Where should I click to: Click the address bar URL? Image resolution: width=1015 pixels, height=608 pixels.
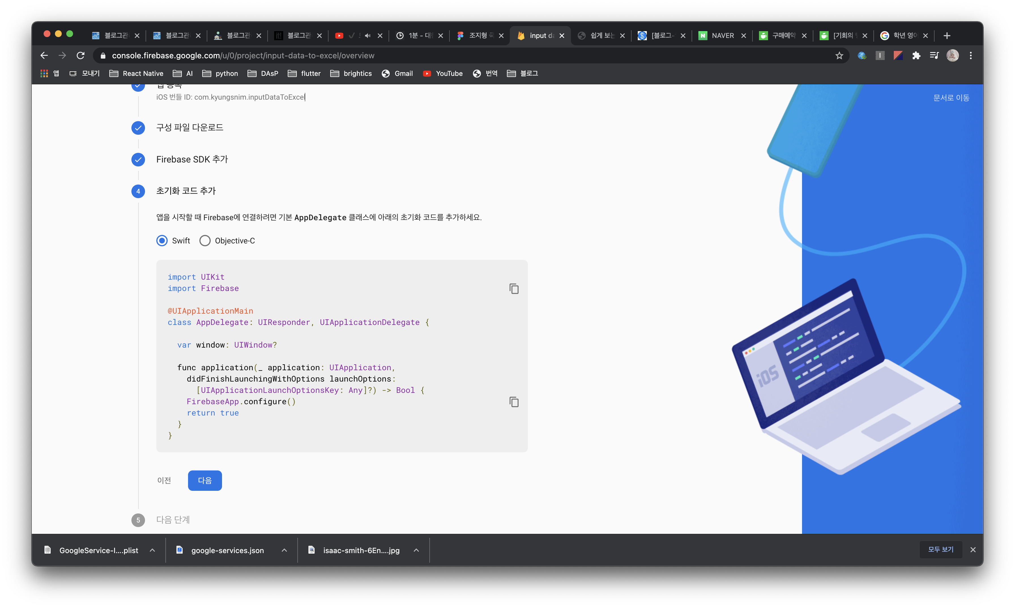click(243, 56)
